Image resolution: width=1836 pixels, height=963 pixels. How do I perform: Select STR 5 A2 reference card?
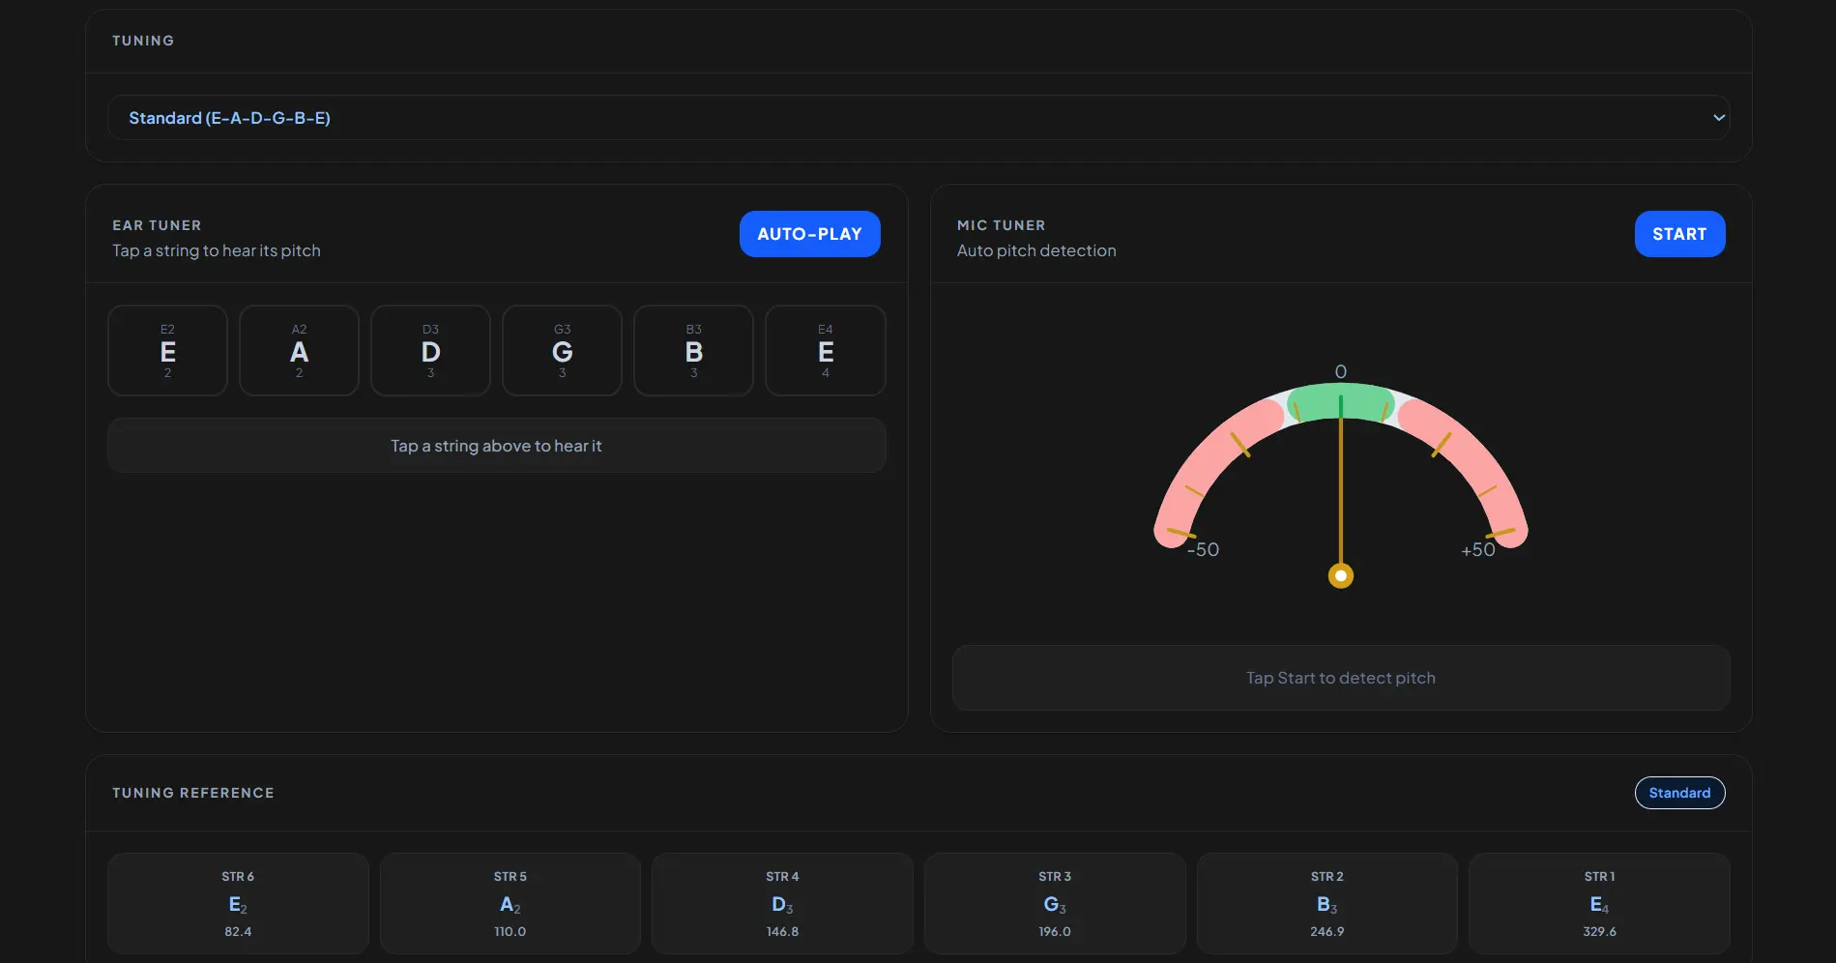510,903
